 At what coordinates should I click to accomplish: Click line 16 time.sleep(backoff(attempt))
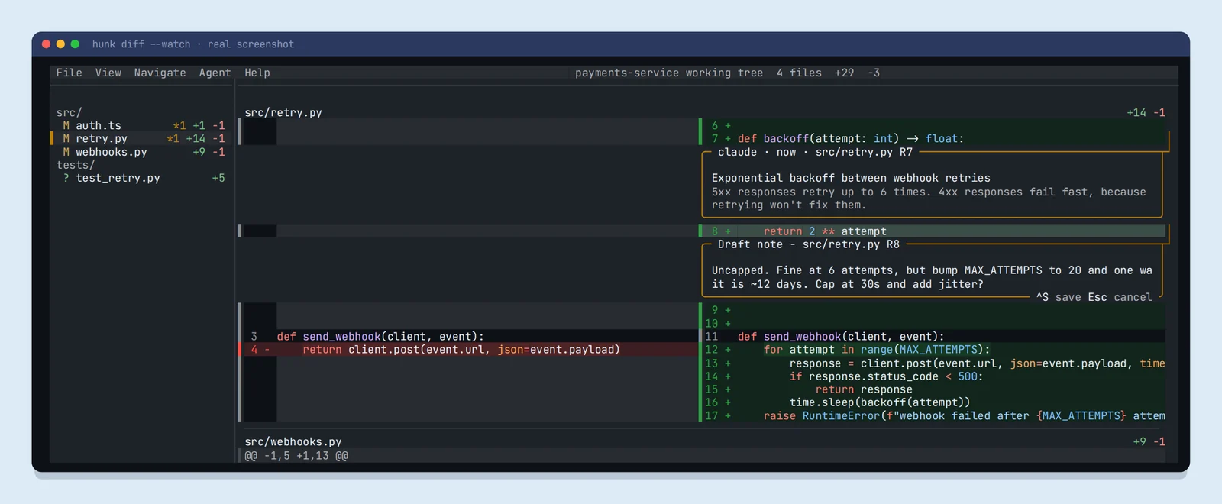click(x=933, y=402)
